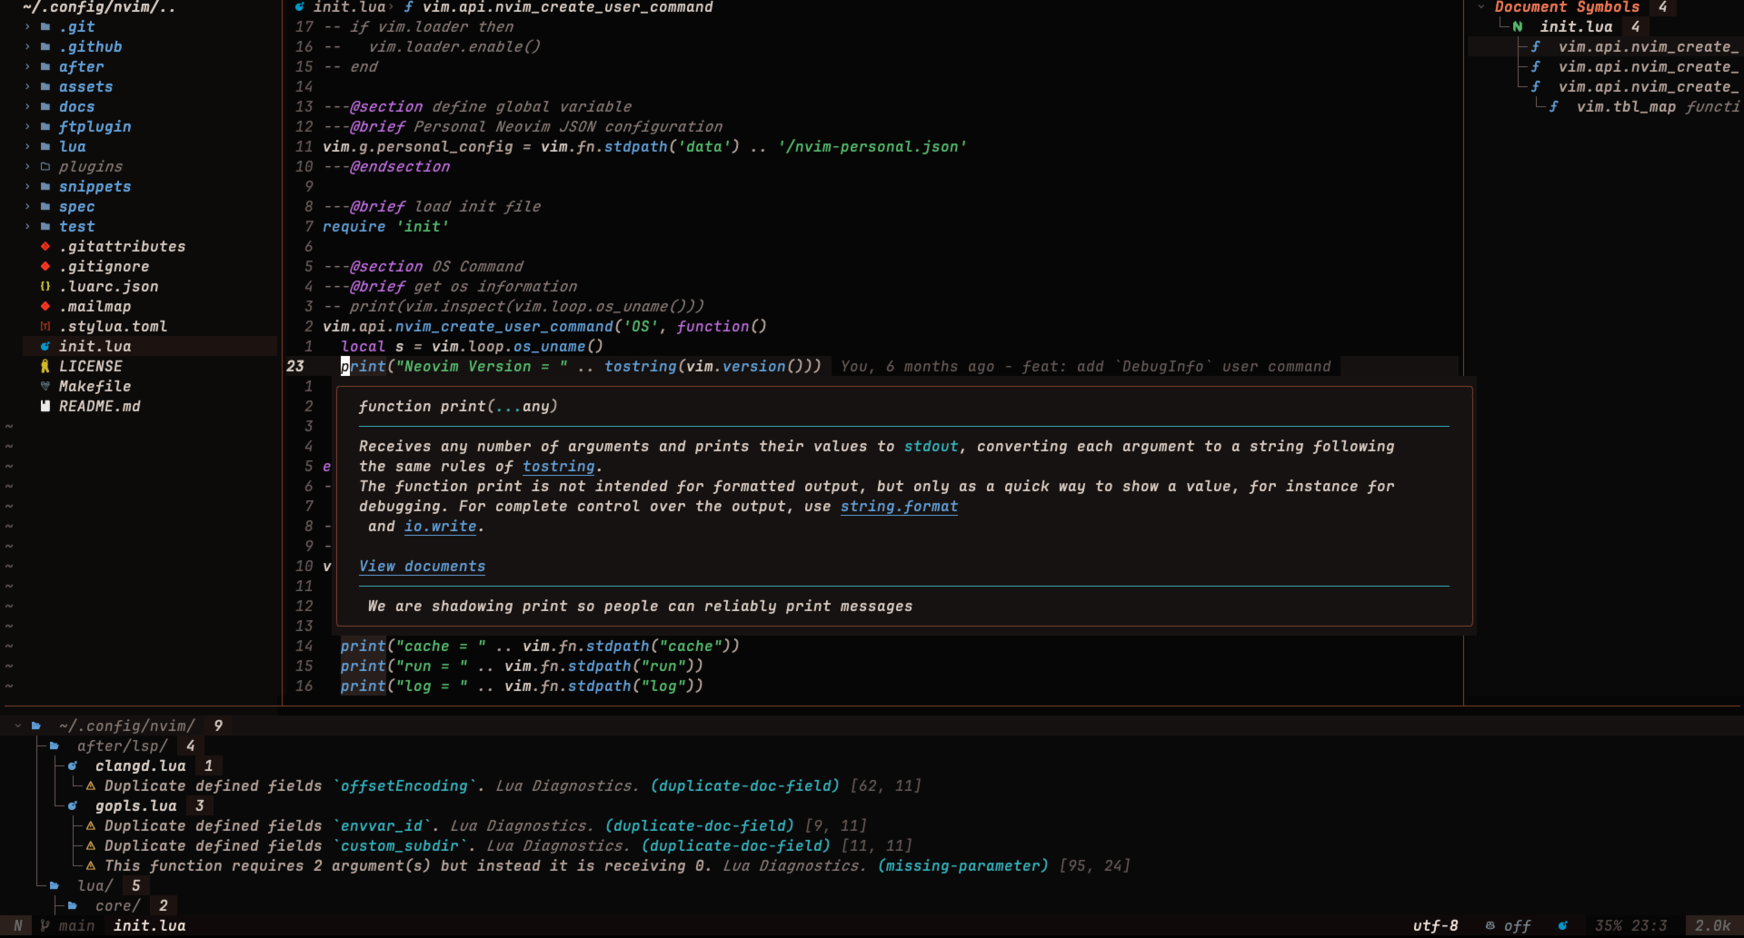Click warning icon for envvar_id diagnostic
Image resolution: width=1744 pixels, height=938 pixels.
91,826
